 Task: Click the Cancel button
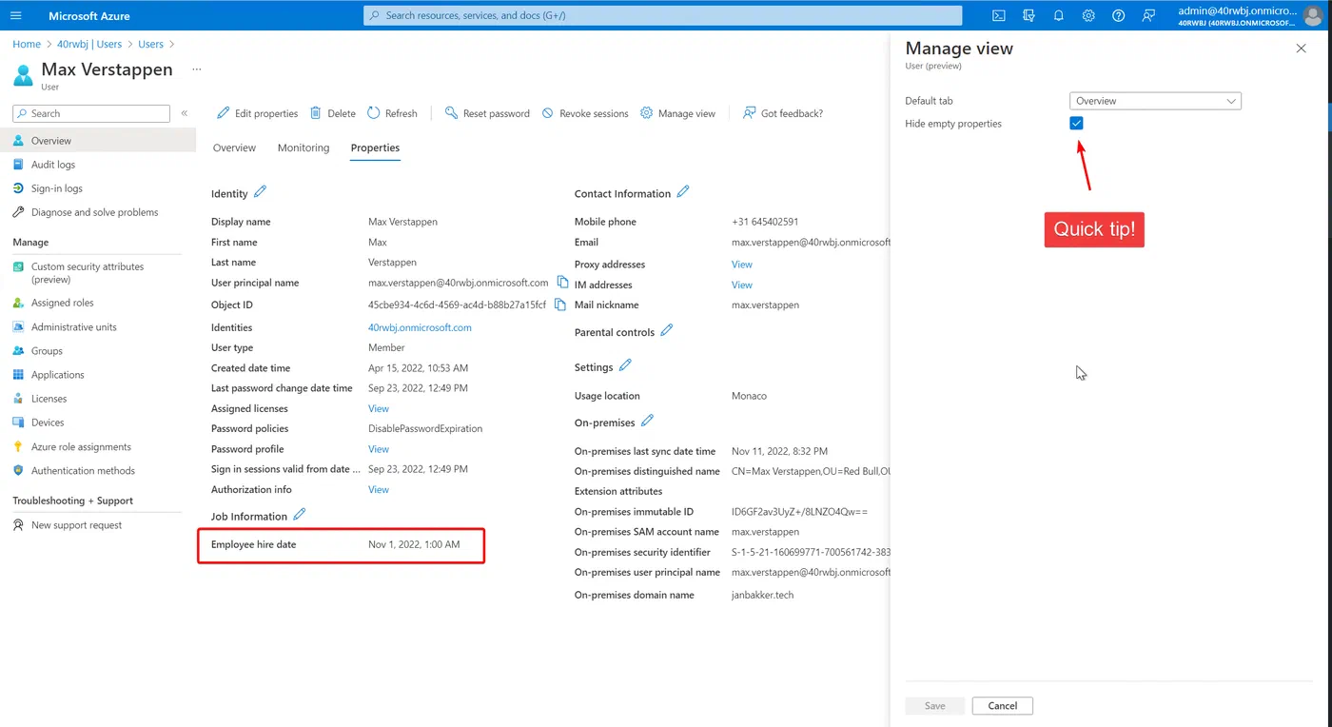pyautogui.click(x=1003, y=706)
